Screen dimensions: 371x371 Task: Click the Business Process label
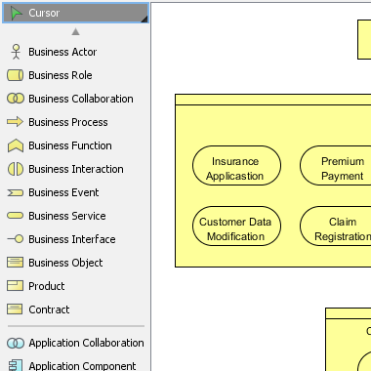[68, 122]
